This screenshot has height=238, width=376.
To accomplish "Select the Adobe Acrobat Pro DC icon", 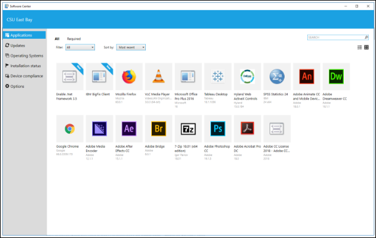I will [247, 129].
